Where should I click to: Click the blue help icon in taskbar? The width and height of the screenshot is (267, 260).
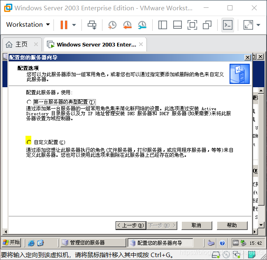[222, 243]
